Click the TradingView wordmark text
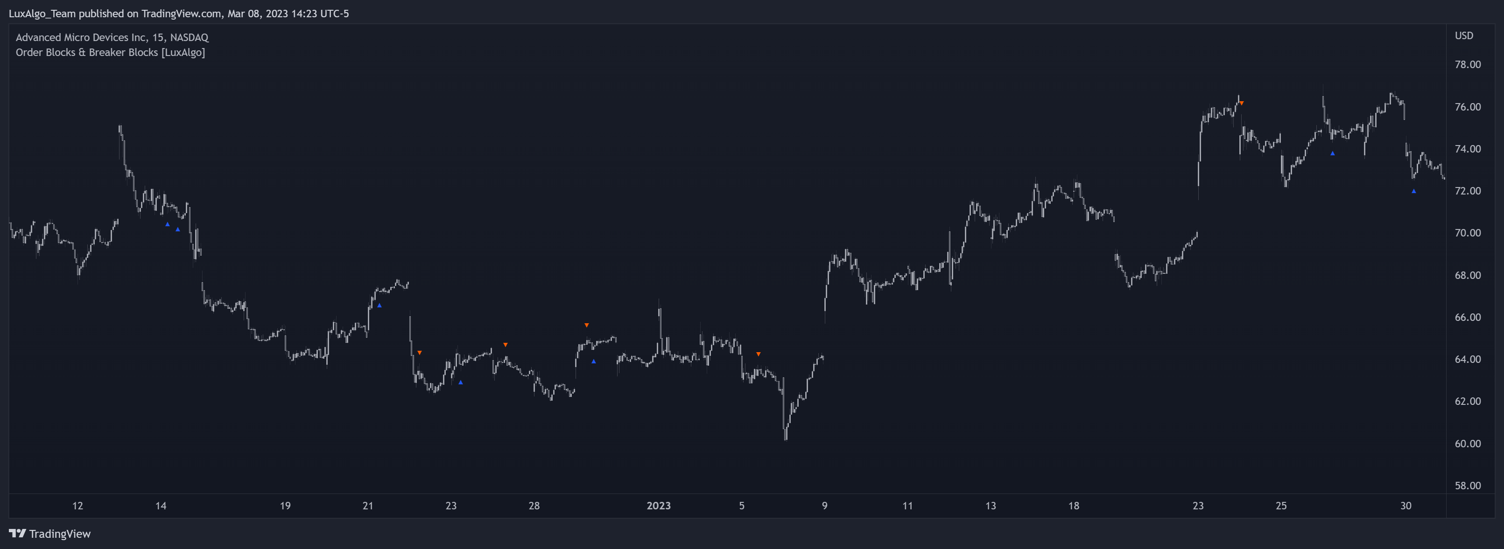The height and width of the screenshot is (549, 1504). (60, 534)
